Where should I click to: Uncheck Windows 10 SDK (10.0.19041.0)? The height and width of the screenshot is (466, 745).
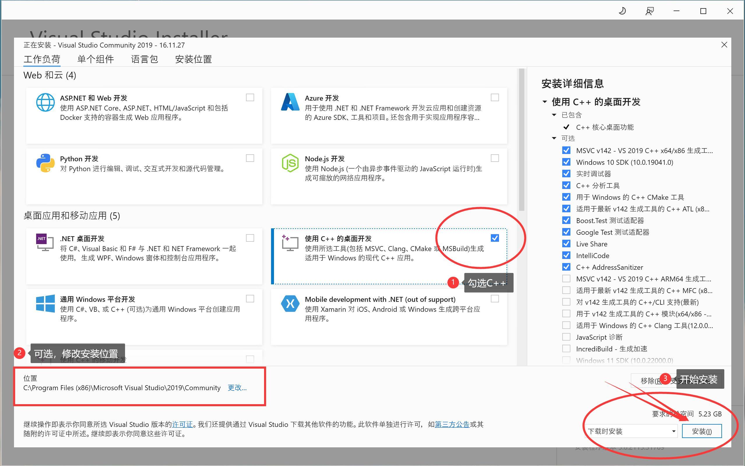click(566, 162)
